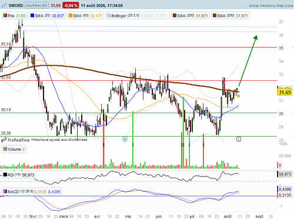294x220 pixels.
Task: Click the ProRealTime watermark text
Action: coord(19,140)
